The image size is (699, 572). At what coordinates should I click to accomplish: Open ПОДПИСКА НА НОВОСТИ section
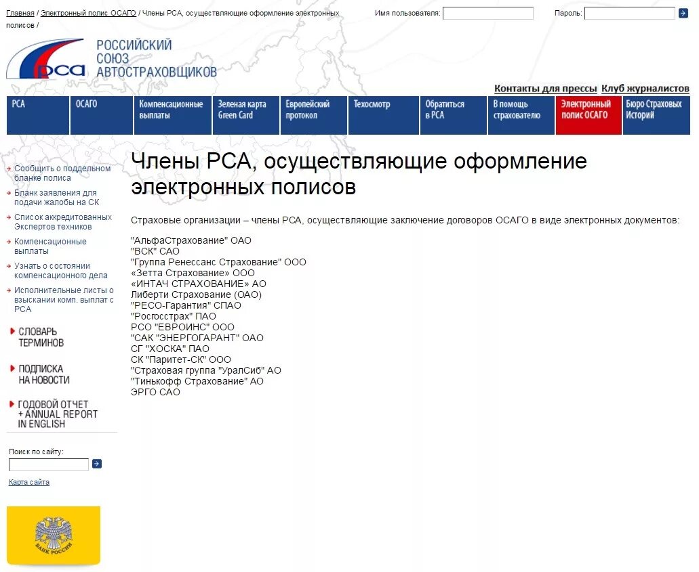(43, 374)
